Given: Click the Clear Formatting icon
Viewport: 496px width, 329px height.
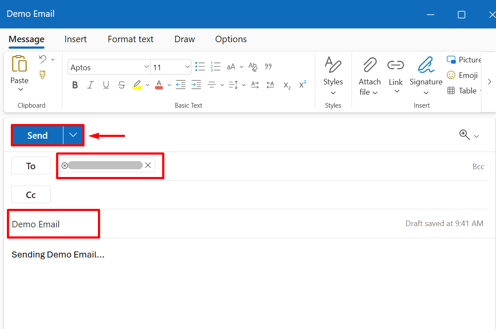Looking at the screenshot, I should (x=253, y=67).
